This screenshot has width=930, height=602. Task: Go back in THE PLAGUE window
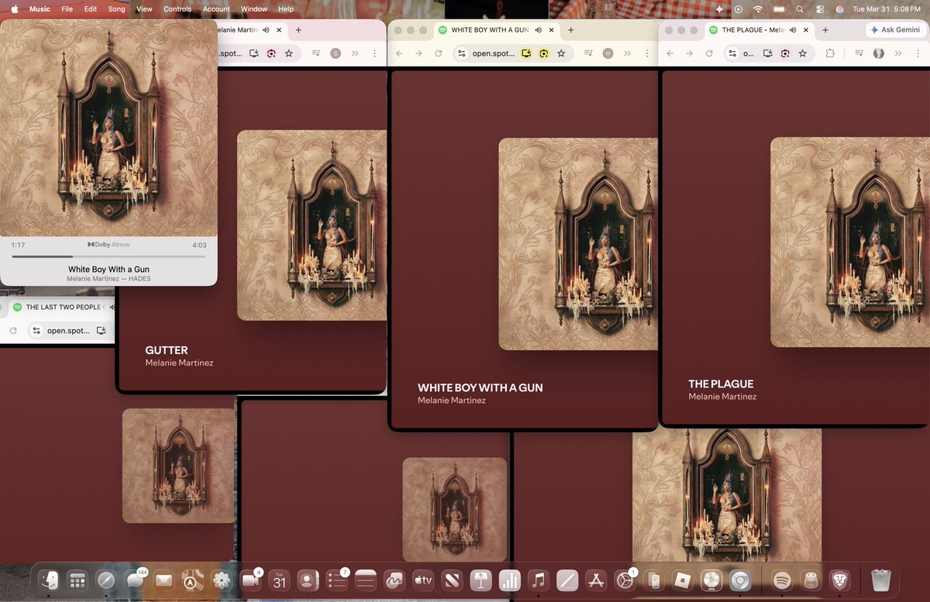[x=670, y=53]
